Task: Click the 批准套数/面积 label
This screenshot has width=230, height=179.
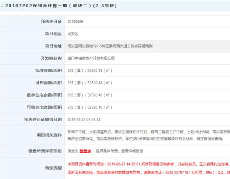Action: pos(49,71)
